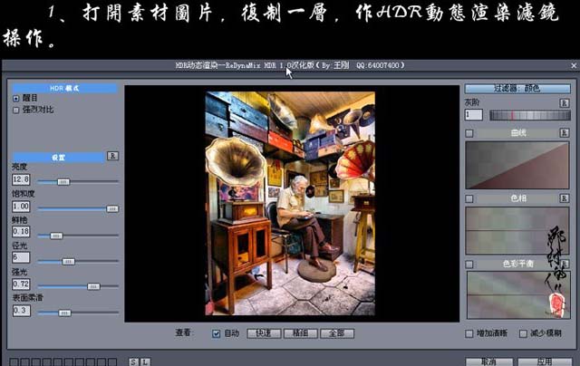580x366 pixels.
Task: Enable the 曲线 curve checkbox
Action: tap(469, 133)
